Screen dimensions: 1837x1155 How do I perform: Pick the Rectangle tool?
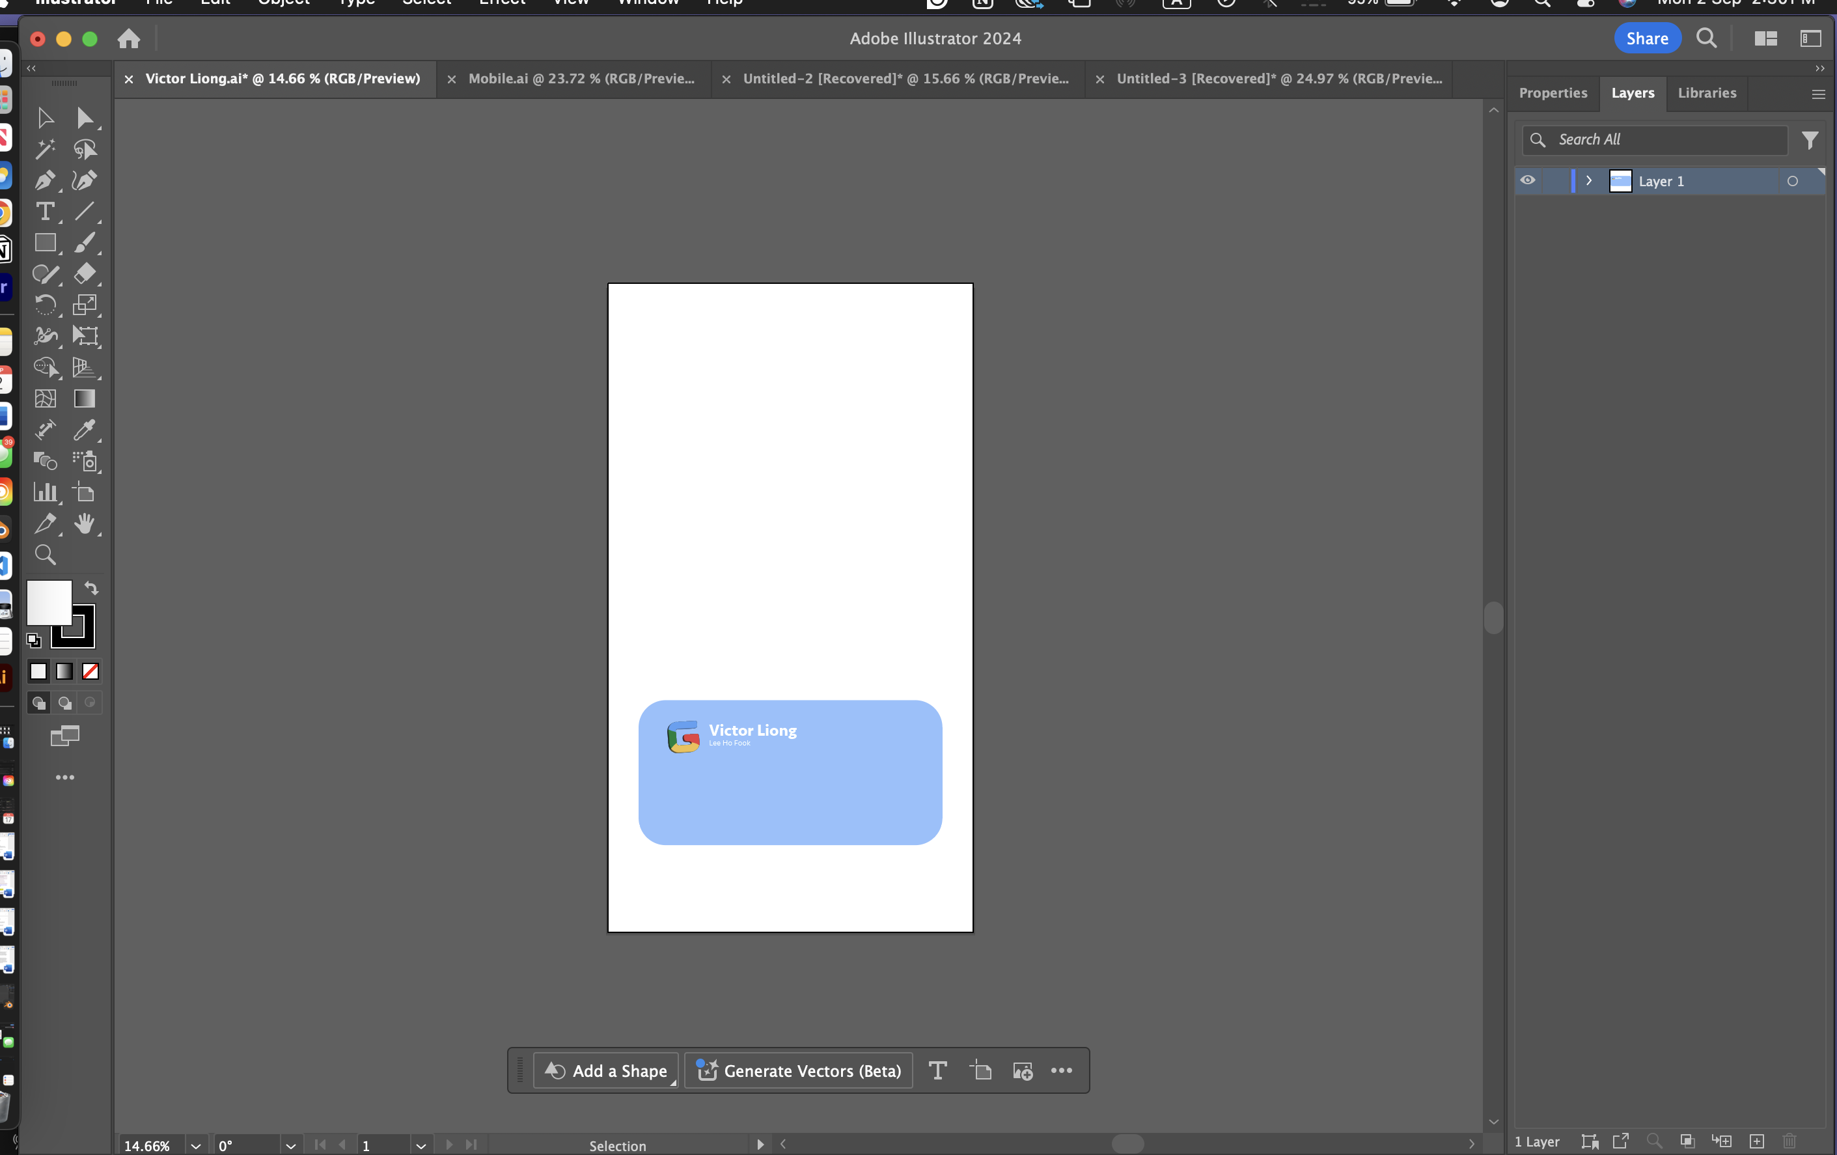45,243
